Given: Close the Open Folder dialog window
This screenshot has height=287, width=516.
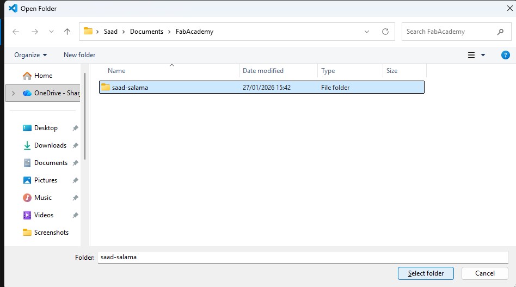Looking at the screenshot, I should 510,9.
